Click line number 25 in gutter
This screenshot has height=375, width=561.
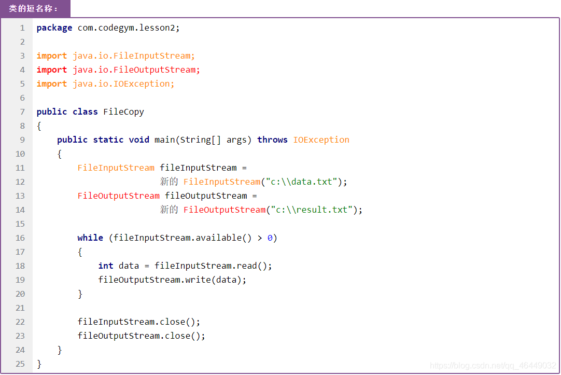click(20, 364)
